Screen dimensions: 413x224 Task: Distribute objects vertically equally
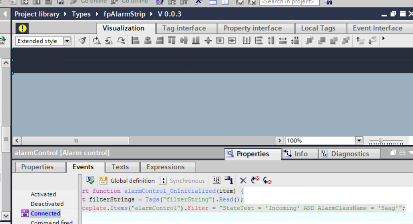point(259,41)
